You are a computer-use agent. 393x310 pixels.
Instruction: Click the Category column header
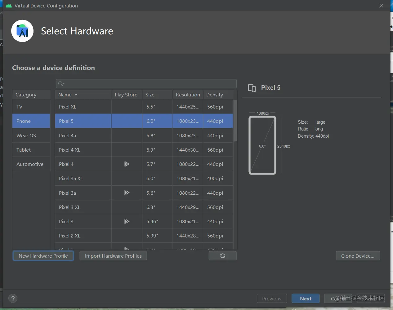coord(31,95)
